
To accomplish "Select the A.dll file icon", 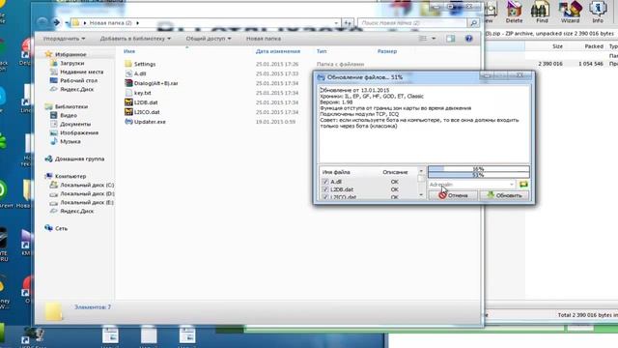I will click(x=128, y=73).
